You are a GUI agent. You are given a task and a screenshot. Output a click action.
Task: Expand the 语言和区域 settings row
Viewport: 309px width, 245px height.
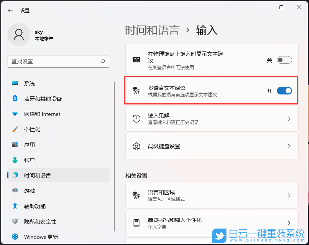(x=289, y=195)
